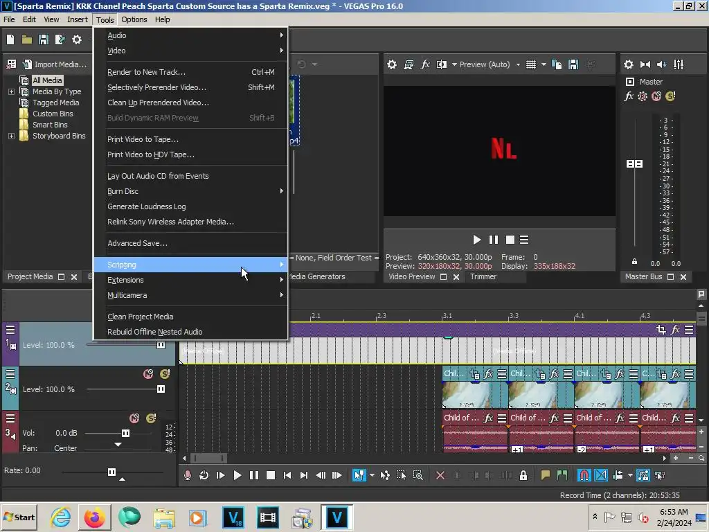Click Overlays grid icon in preview
Image resolution: width=709 pixels, height=532 pixels.
531,64
